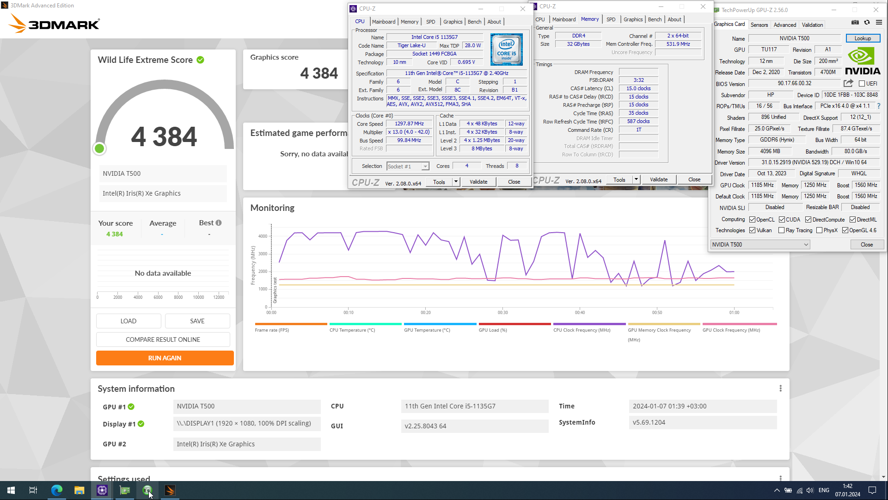The image size is (888, 500).
Task: Toggle the UEFI checkbox in GPU-Z
Action: pos(862,84)
